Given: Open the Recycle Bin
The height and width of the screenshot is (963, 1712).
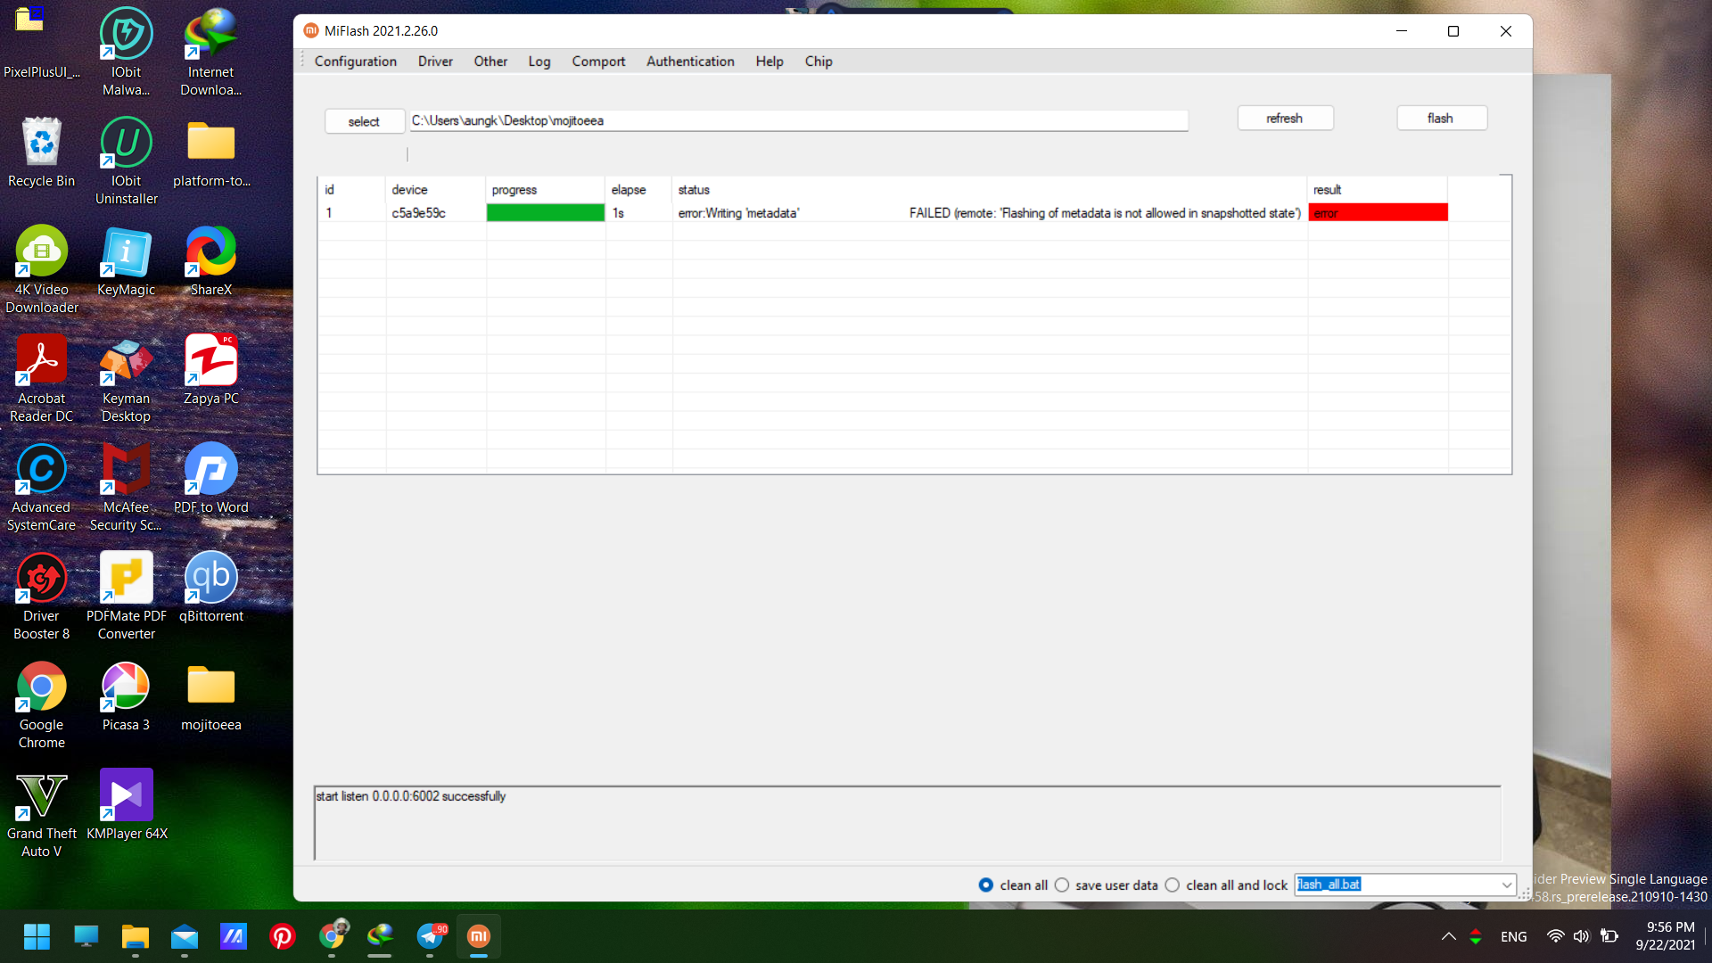Looking at the screenshot, I should click(x=41, y=152).
